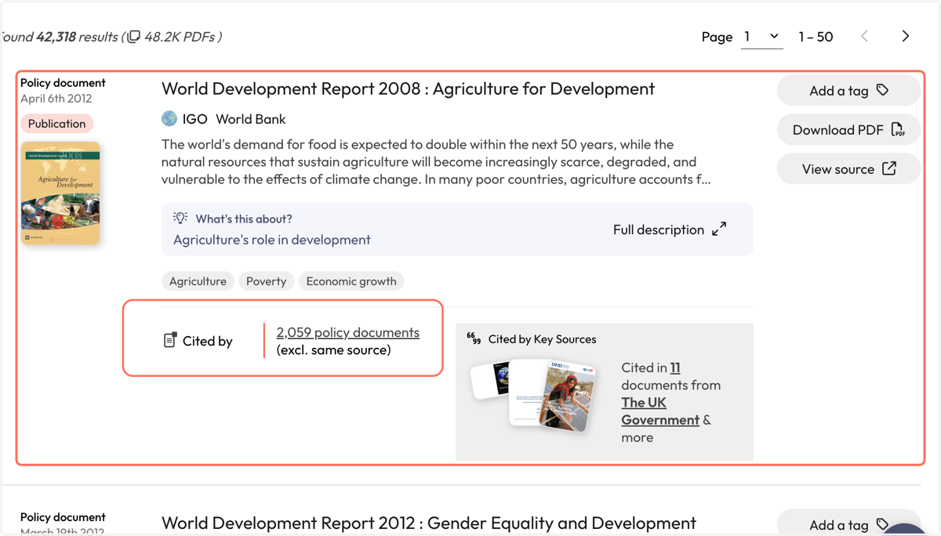941x536 pixels.
Task: Filter by the Economic growth tag
Action: tap(351, 281)
